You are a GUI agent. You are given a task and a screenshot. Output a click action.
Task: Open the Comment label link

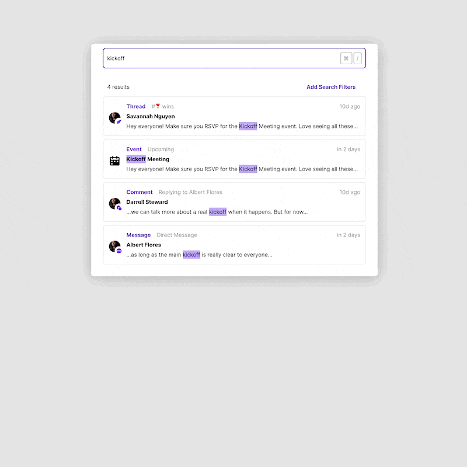click(140, 192)
